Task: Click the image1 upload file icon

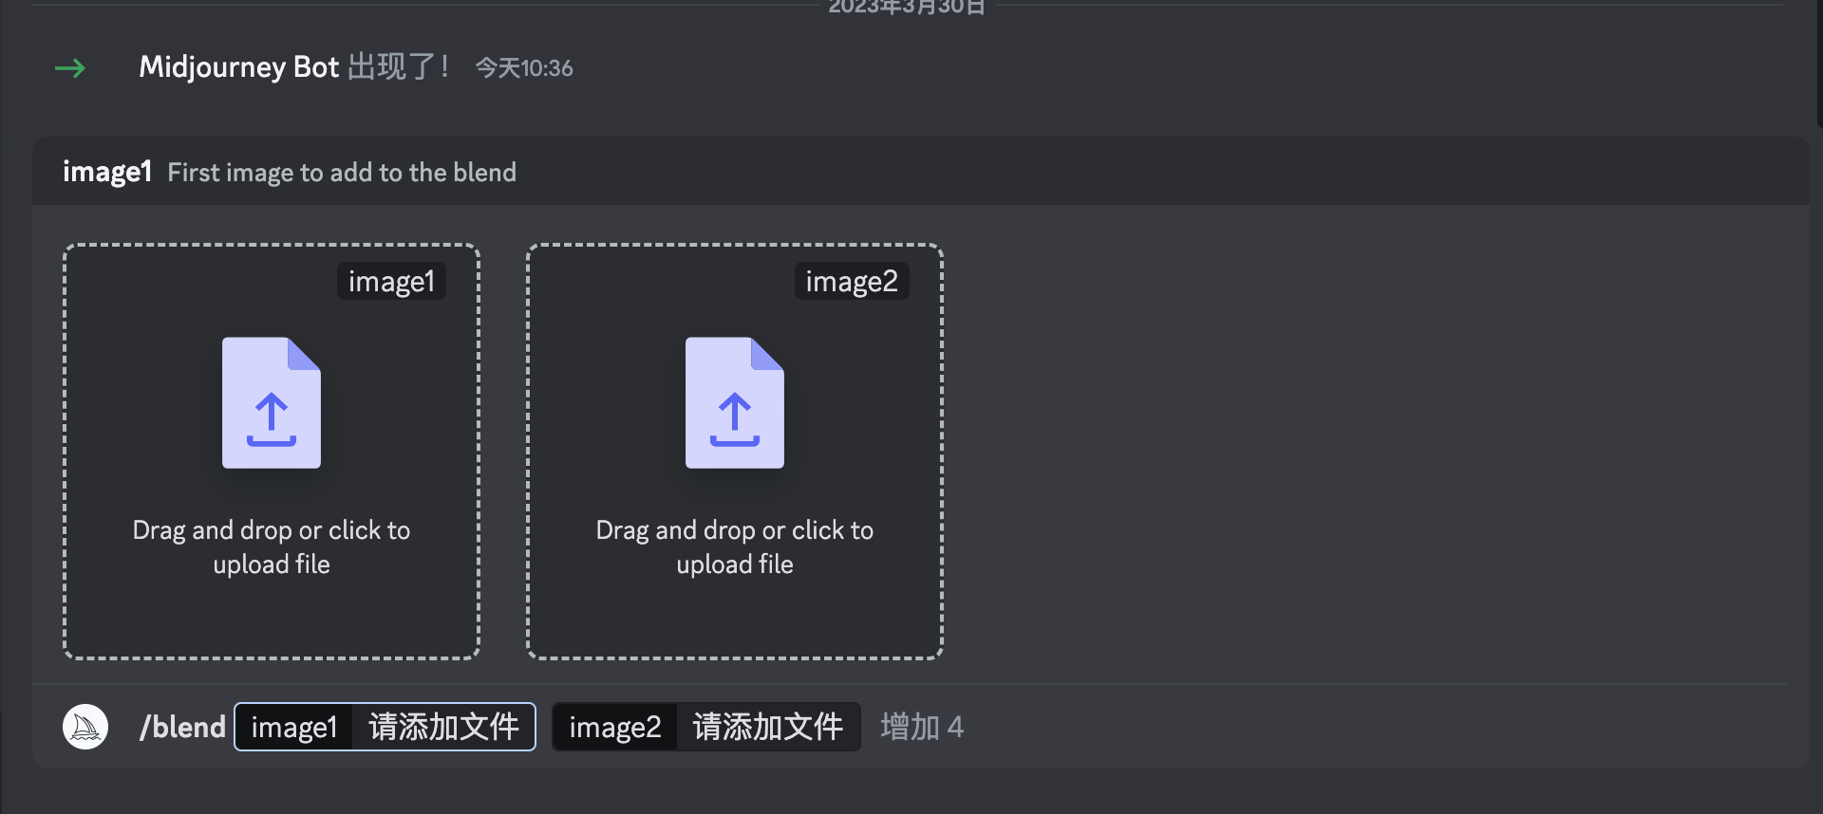Action: [x=272, y=402]
